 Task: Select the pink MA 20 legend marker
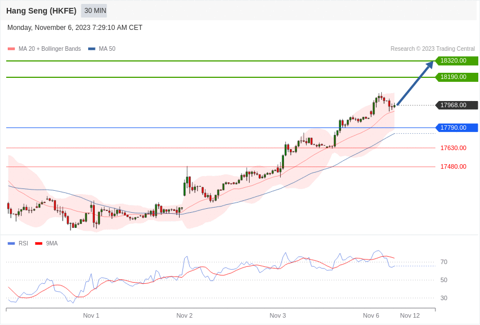pos(11,49)
